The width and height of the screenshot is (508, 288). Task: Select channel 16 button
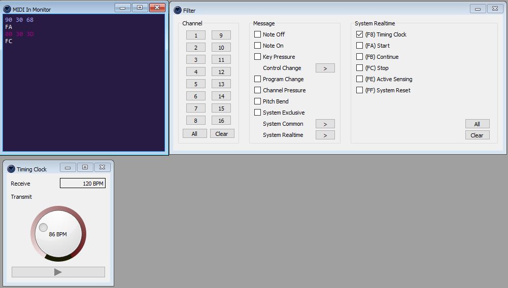click(x=221, y=120)
